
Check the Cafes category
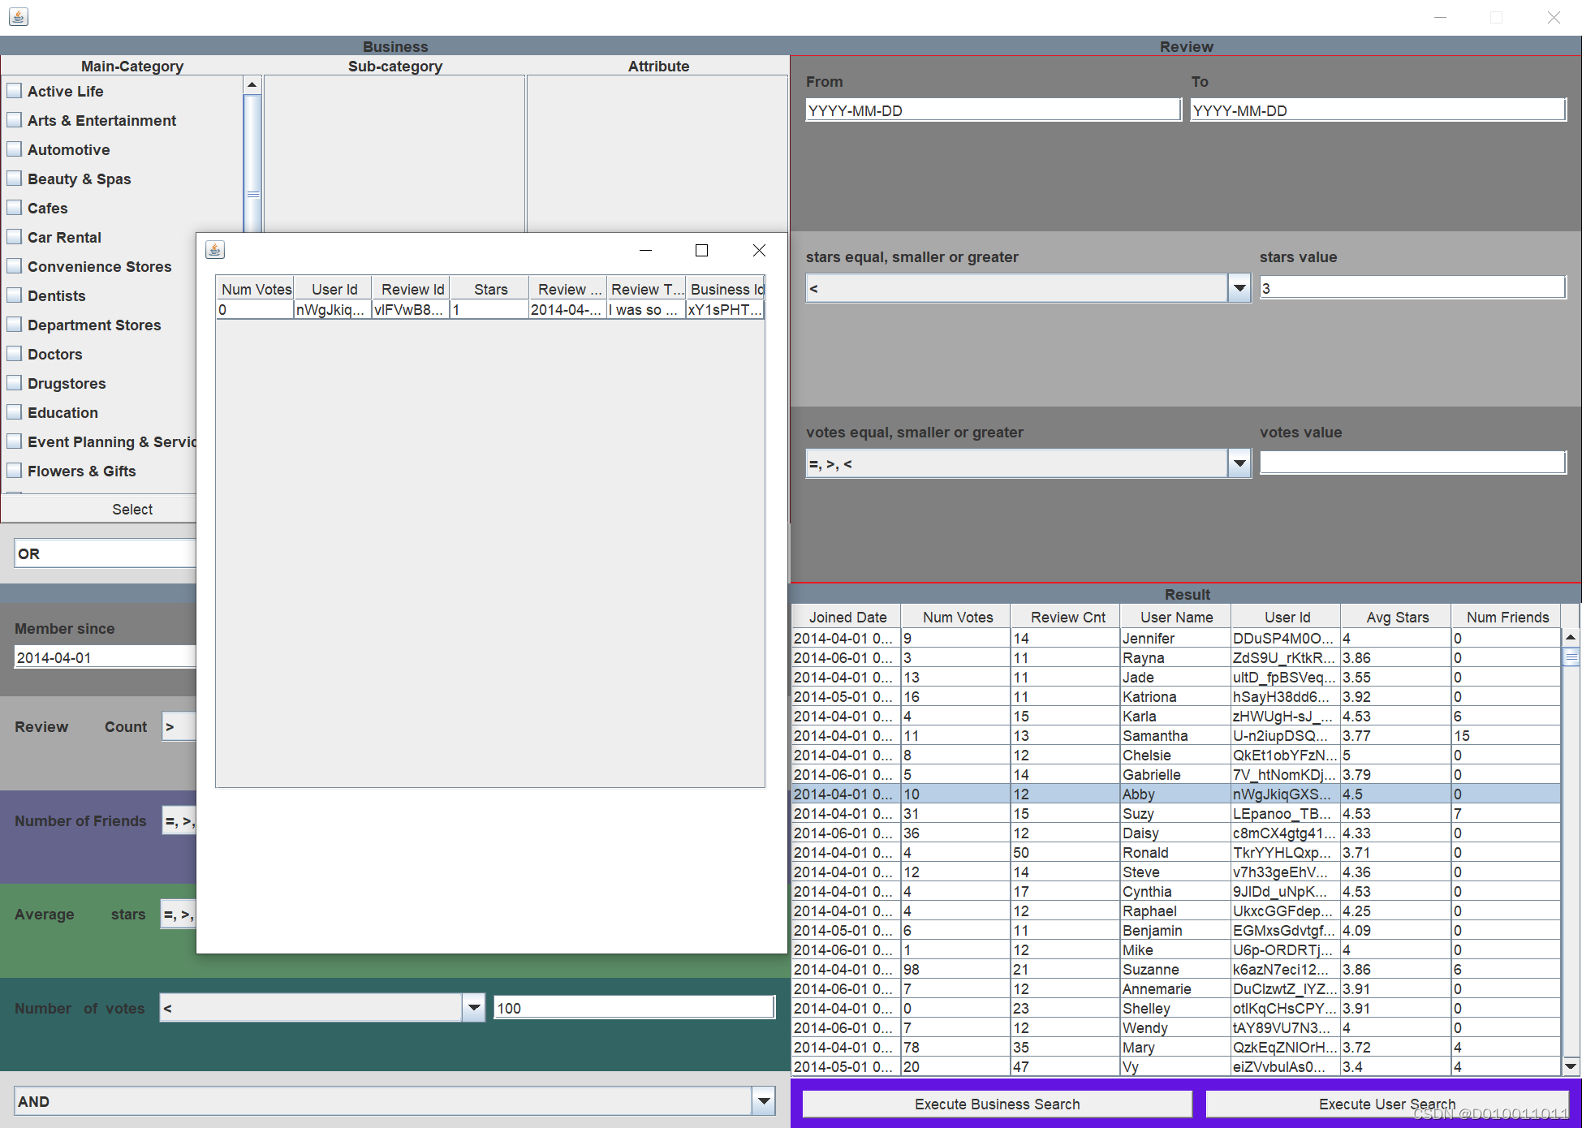point(14,208)
